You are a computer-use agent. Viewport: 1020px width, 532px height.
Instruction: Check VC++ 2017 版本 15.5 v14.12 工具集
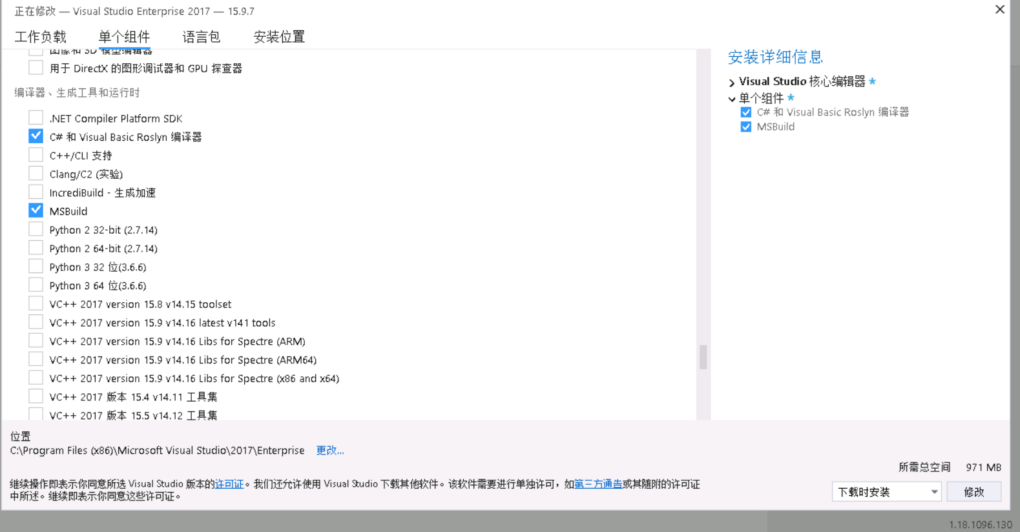pos(36,414)
